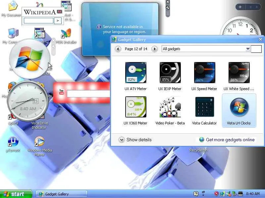Viewport: 265px width, 198px height.
Task: Click the UK flag on Wikipedia gadget
Action: click(60, 12)
